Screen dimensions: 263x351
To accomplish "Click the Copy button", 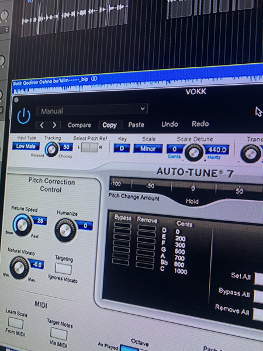I will 110,125.
